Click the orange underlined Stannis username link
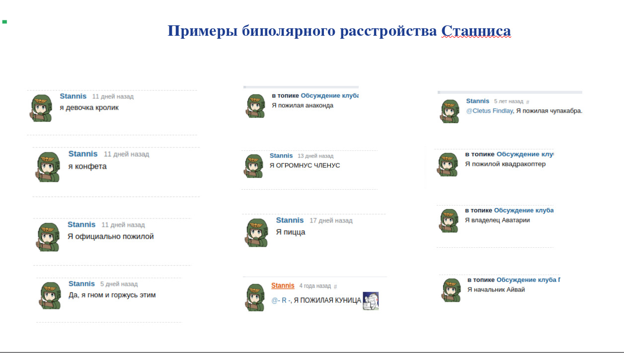 point(283,285)
